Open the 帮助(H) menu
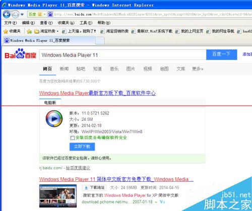This screenshot has width=252, height=211. coord(104,23)
